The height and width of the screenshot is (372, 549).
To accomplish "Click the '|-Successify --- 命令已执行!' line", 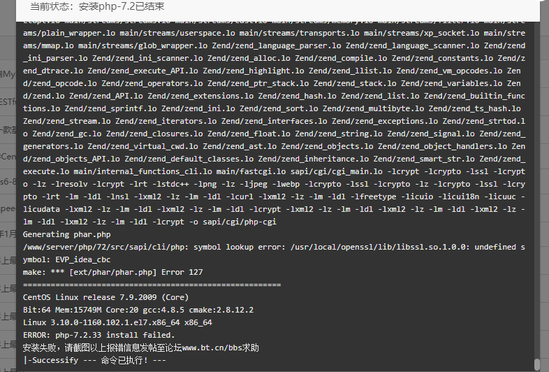I will [94, 360].
